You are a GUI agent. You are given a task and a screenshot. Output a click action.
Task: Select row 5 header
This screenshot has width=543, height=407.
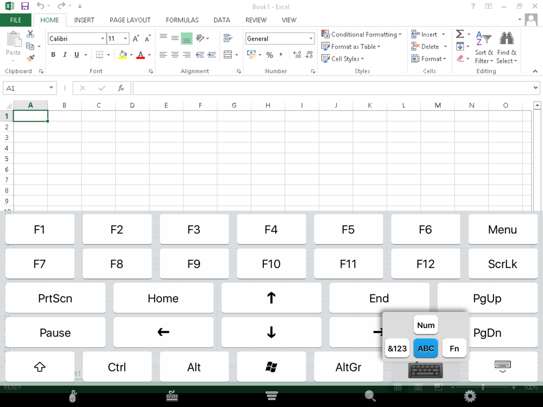point(7,159)
